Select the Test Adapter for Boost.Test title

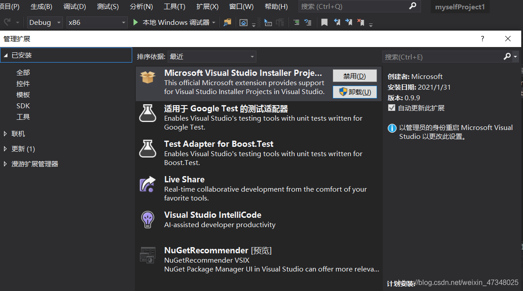(x=219, y=144)
